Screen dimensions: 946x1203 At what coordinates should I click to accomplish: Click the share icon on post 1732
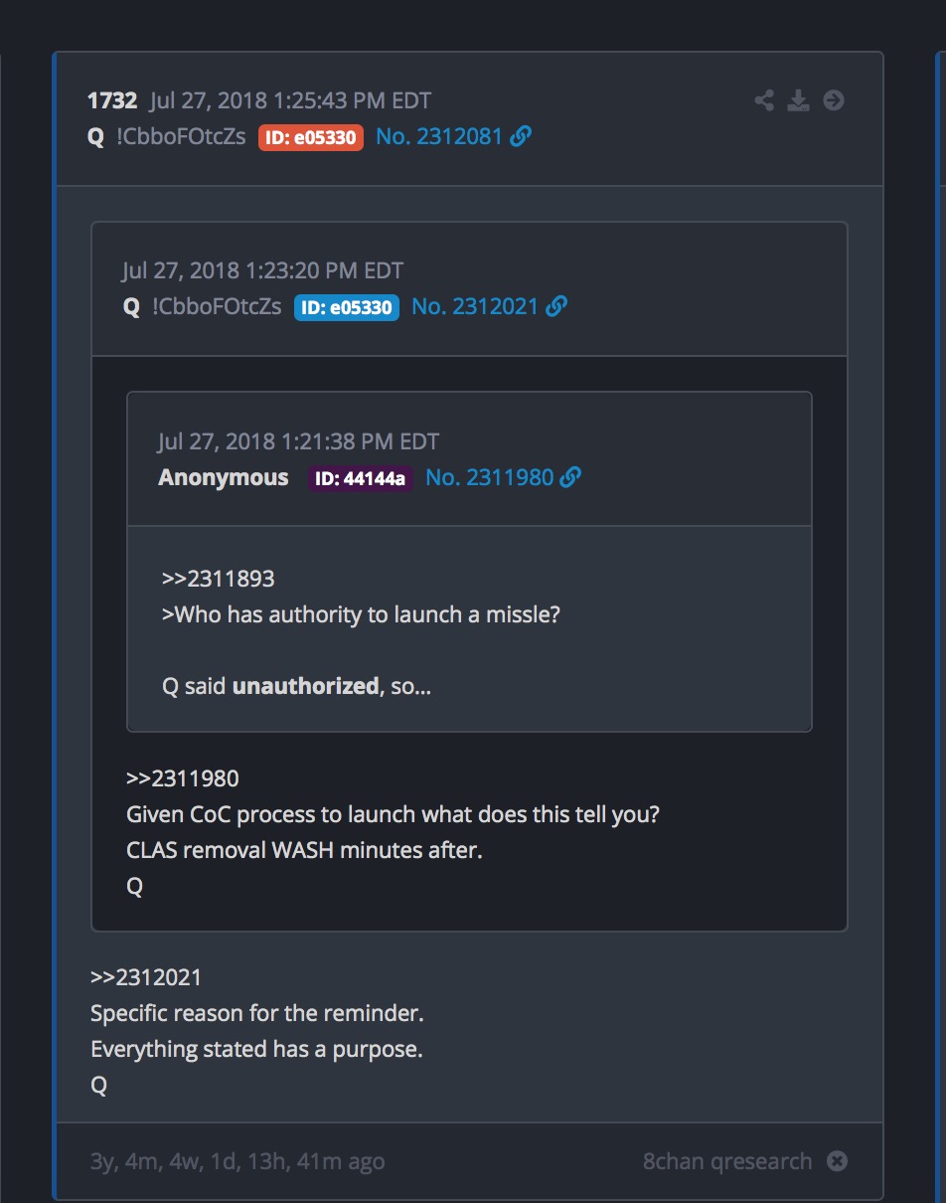763,100
